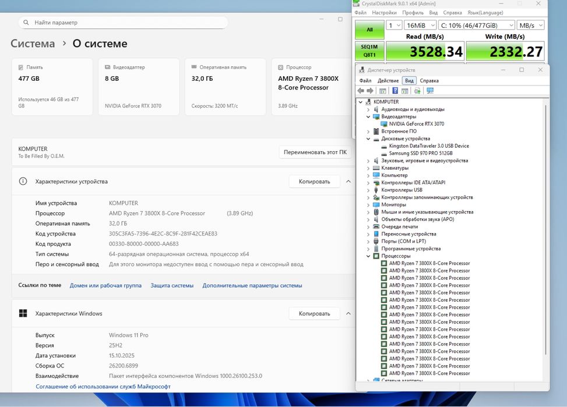The width and height of the screenshot is (567, 407).
Task: Click the Найти параметр search field
Action: (123, 22)
